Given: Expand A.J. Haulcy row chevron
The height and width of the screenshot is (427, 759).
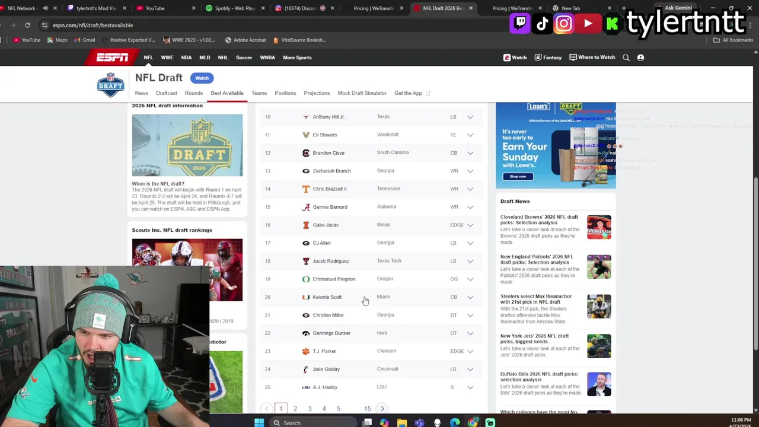Looking at the screenshot, I should click(470, 387).
